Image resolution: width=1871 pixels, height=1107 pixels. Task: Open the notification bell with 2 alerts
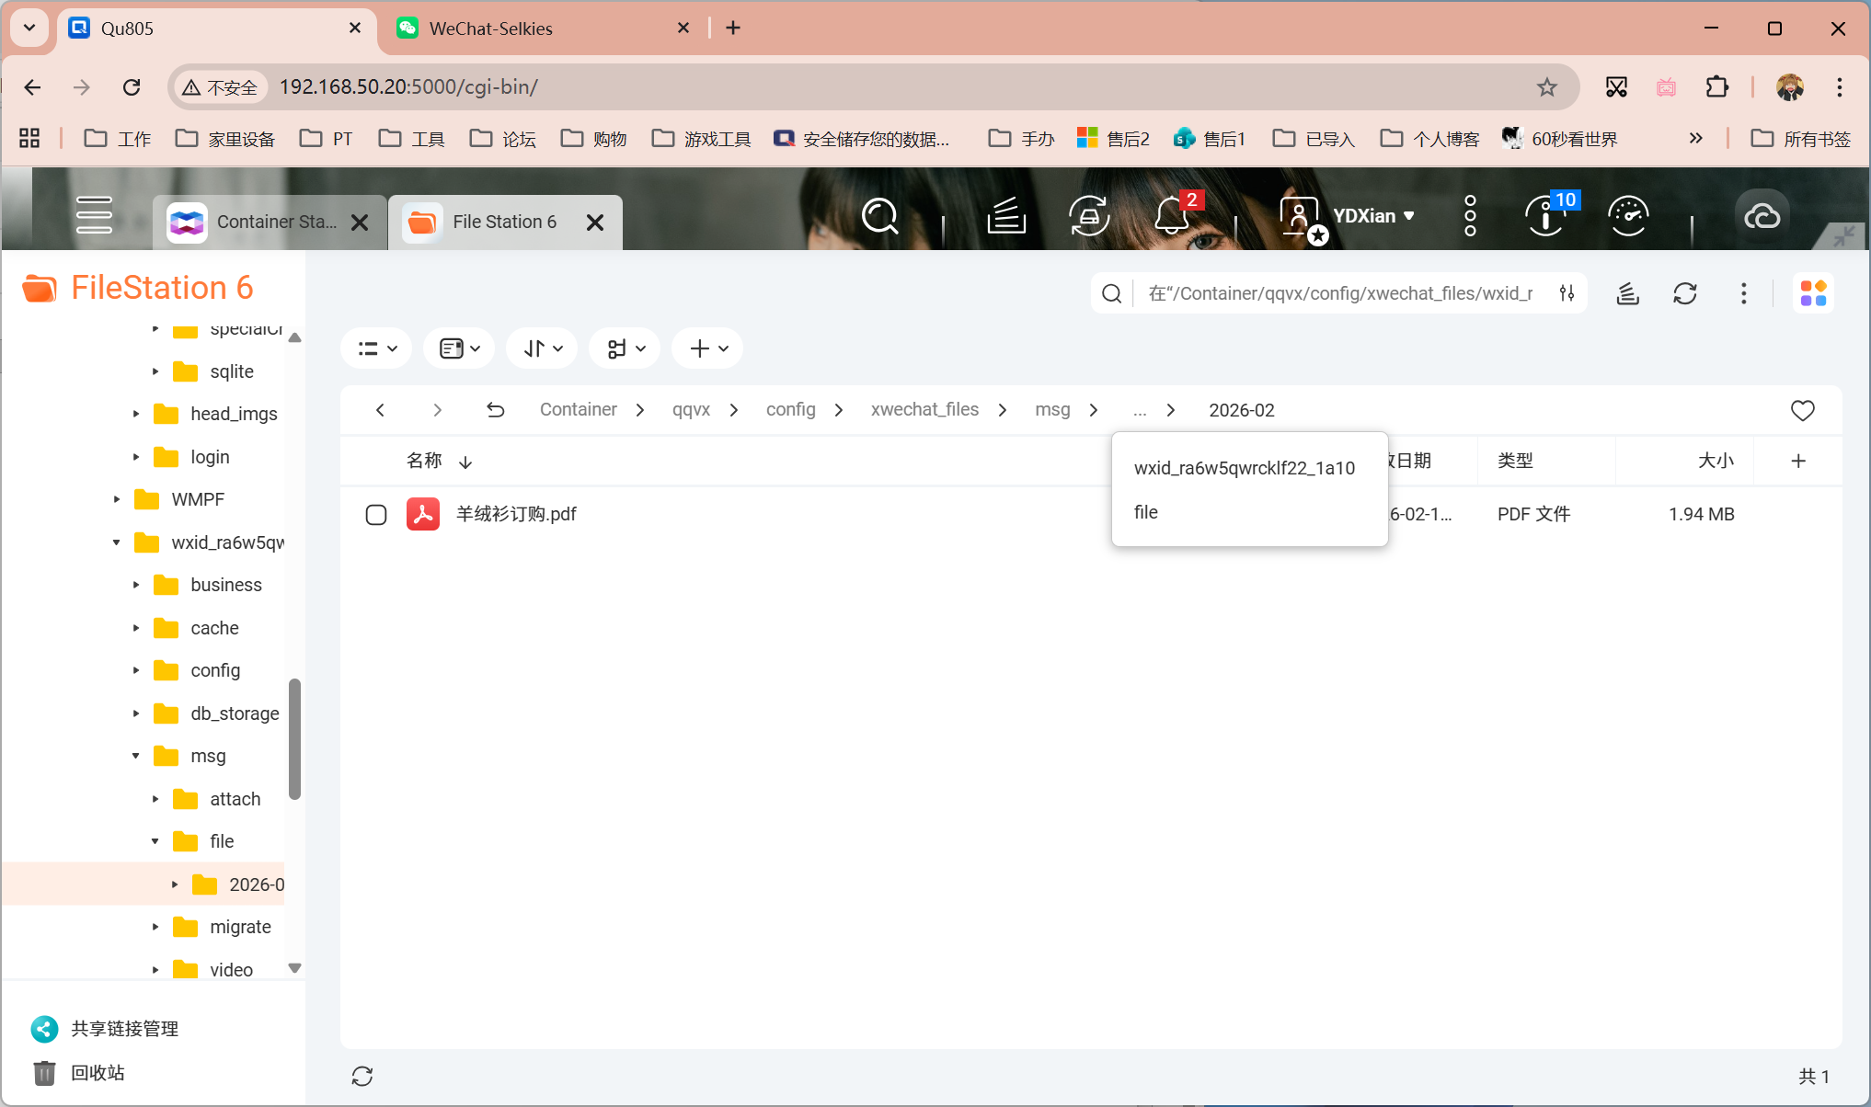[1169, 216]
